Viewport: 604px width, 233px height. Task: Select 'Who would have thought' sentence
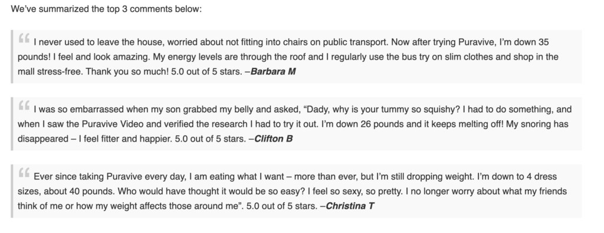(211, 191)
